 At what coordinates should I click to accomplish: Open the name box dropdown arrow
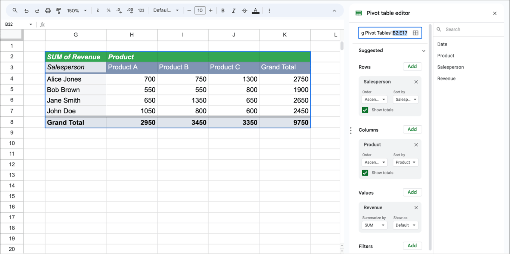pos(31,25)
